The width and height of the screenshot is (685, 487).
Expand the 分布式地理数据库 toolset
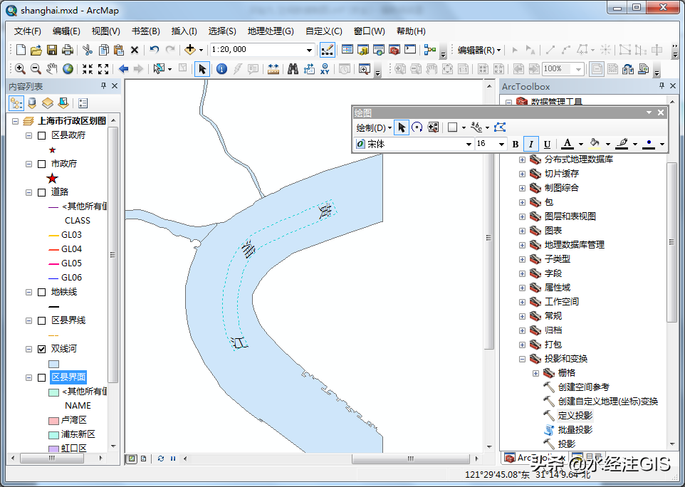(x=522, y=159)
